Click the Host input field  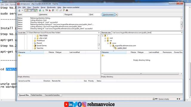[30, 15]
